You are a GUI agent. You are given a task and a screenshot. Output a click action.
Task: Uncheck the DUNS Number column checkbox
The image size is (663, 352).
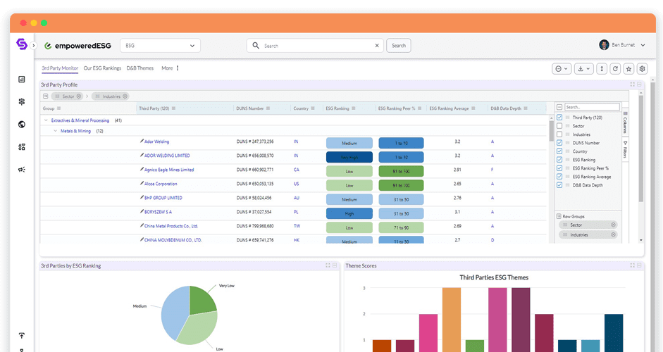tap(559, 143)
